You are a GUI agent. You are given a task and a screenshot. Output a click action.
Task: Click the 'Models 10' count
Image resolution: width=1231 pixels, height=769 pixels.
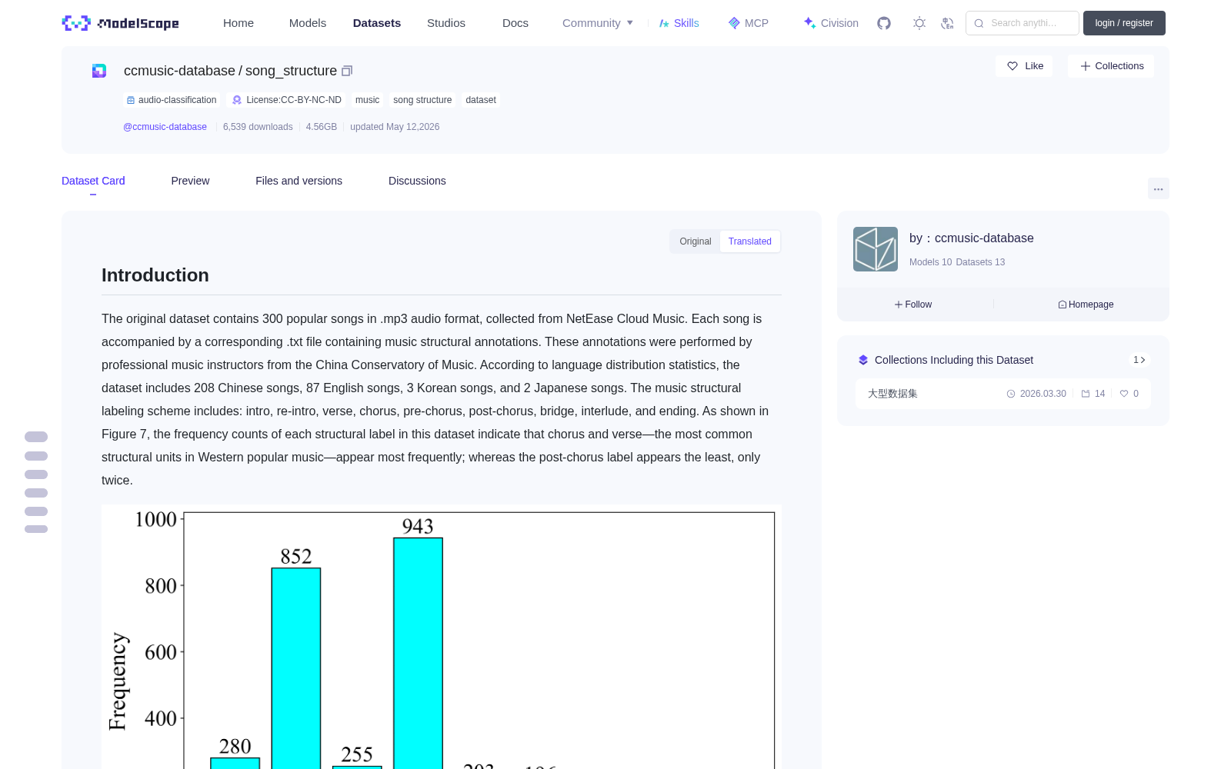pyautogui.click(x=930, y=262)
